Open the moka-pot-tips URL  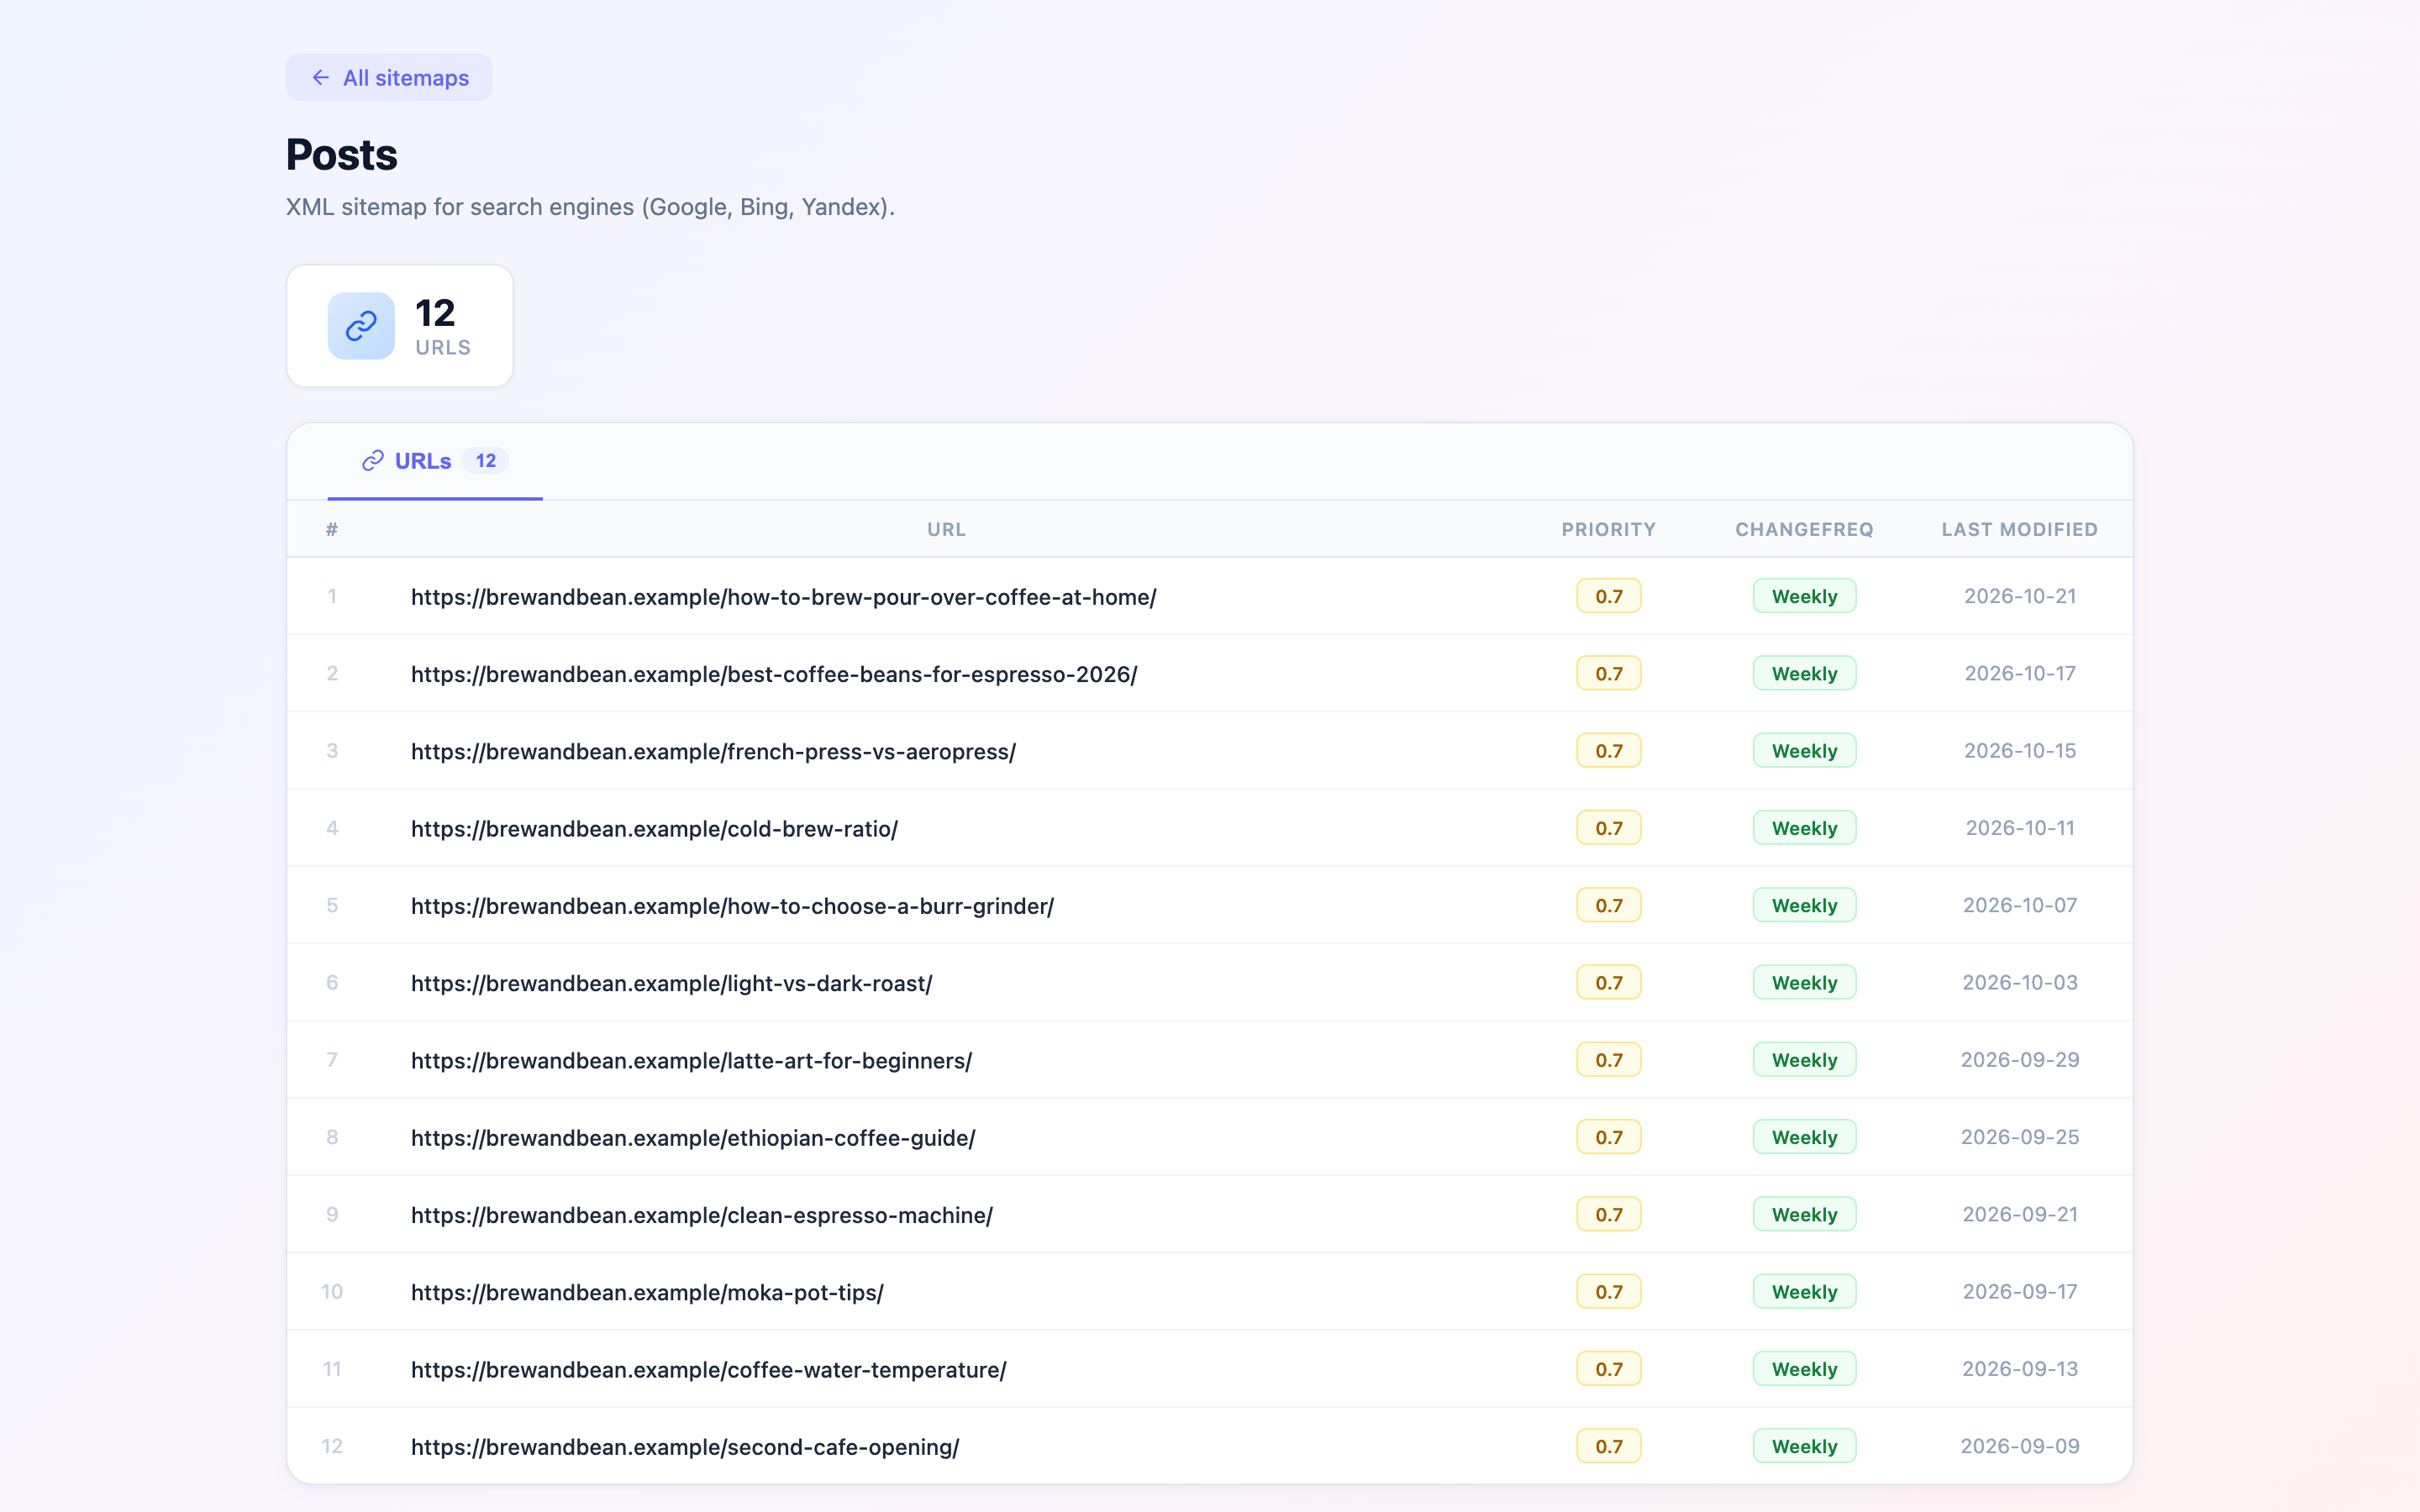[x=647, y=1292]
